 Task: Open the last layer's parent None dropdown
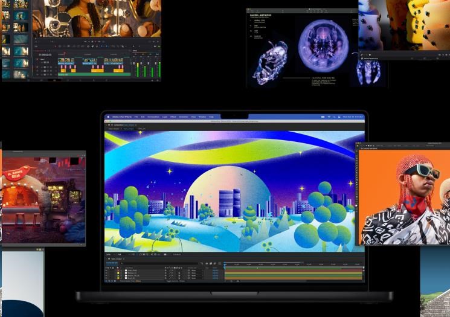[x=197, y=278]
